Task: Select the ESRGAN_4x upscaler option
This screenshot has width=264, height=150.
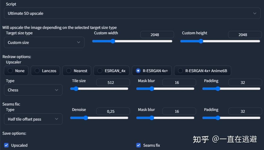Action: pos(111,71)
